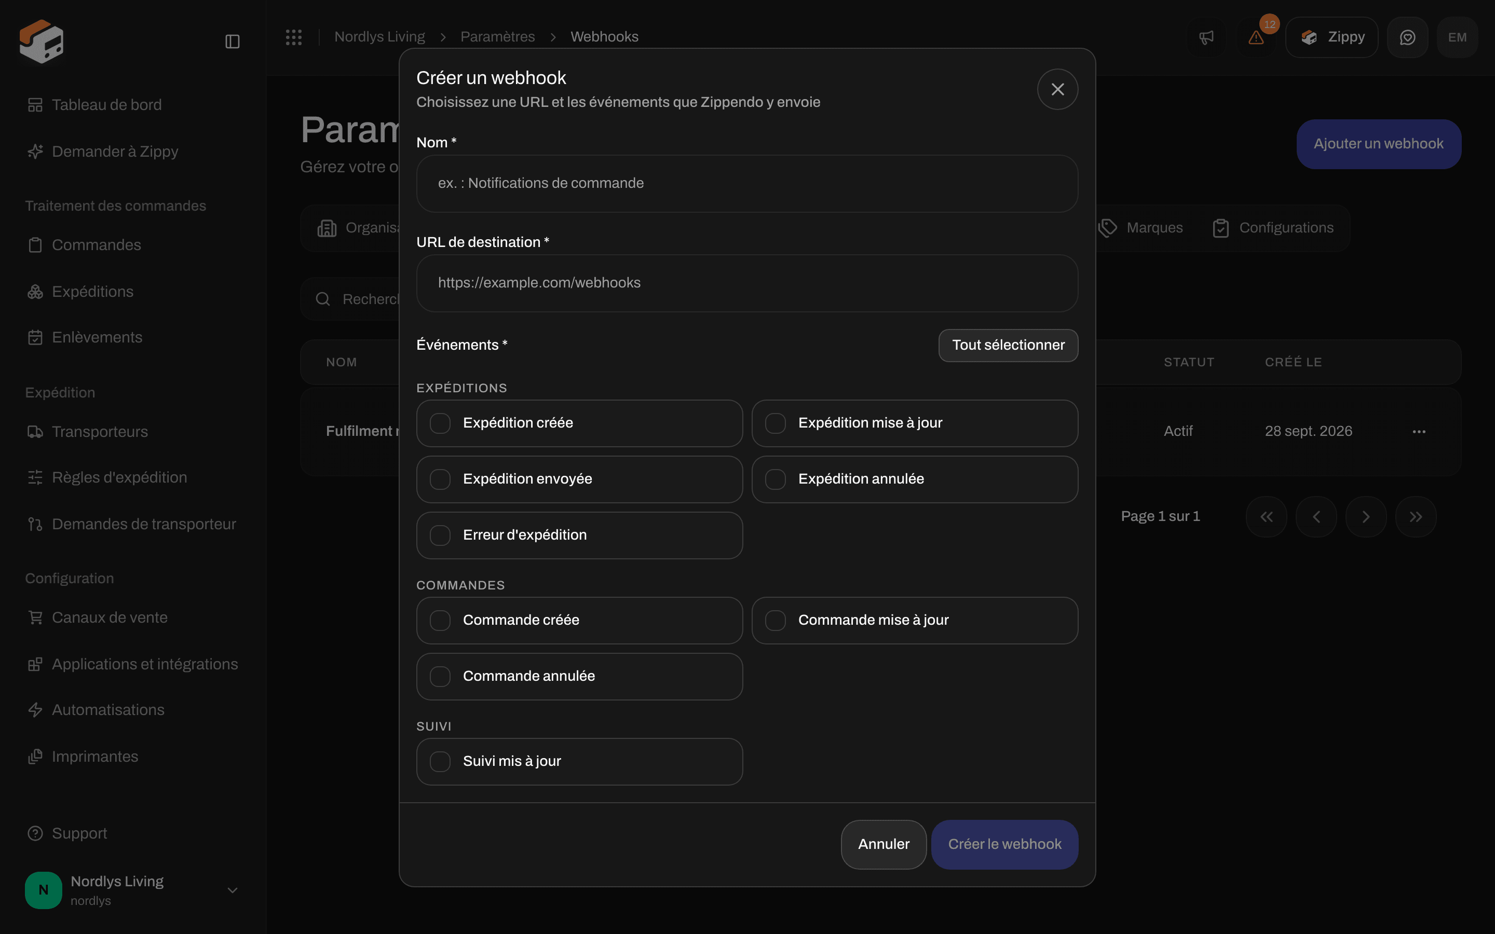1495x934 pixels.
Task: Click Ajouter un webhook button
Action: [1378, 144]
